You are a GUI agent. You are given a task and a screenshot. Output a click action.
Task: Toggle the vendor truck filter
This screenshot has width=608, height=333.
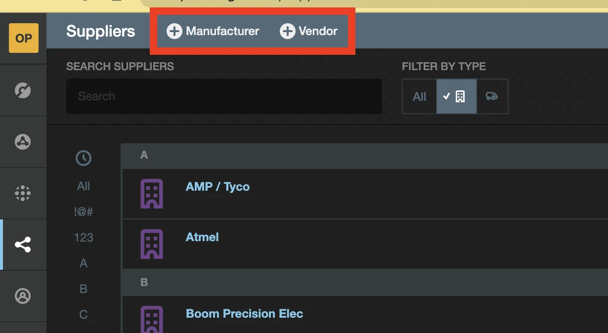[x=492, y=96]
